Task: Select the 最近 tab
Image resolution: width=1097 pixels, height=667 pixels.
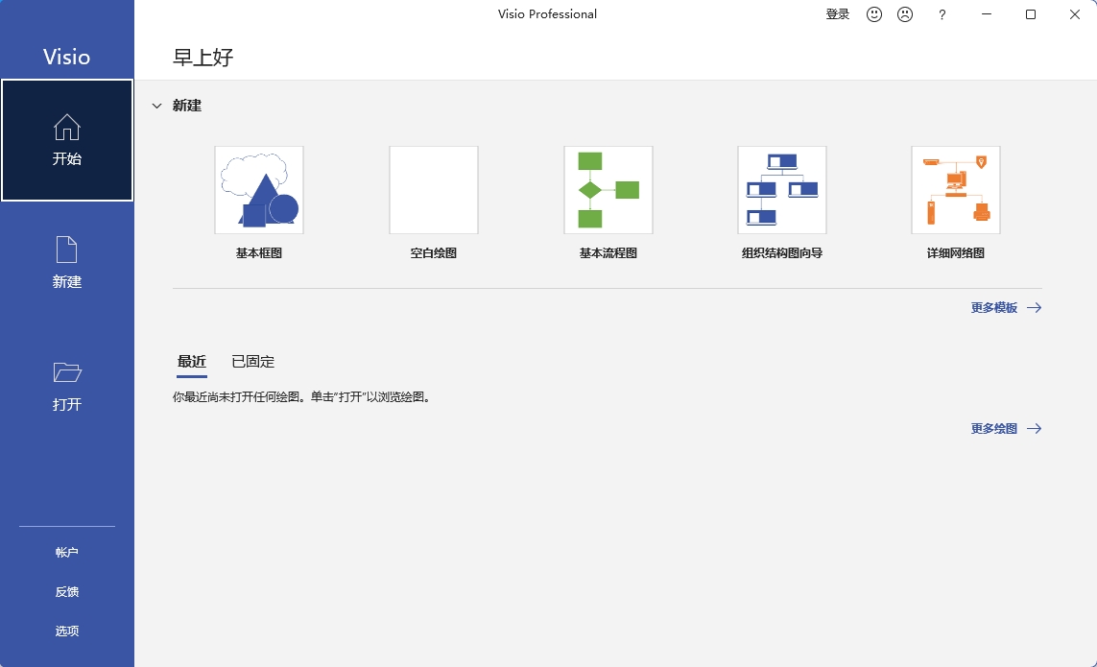Action: click(192, 362)
